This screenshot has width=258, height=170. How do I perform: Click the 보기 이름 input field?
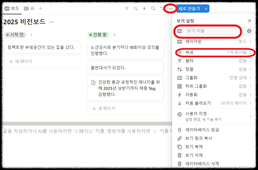213,31
